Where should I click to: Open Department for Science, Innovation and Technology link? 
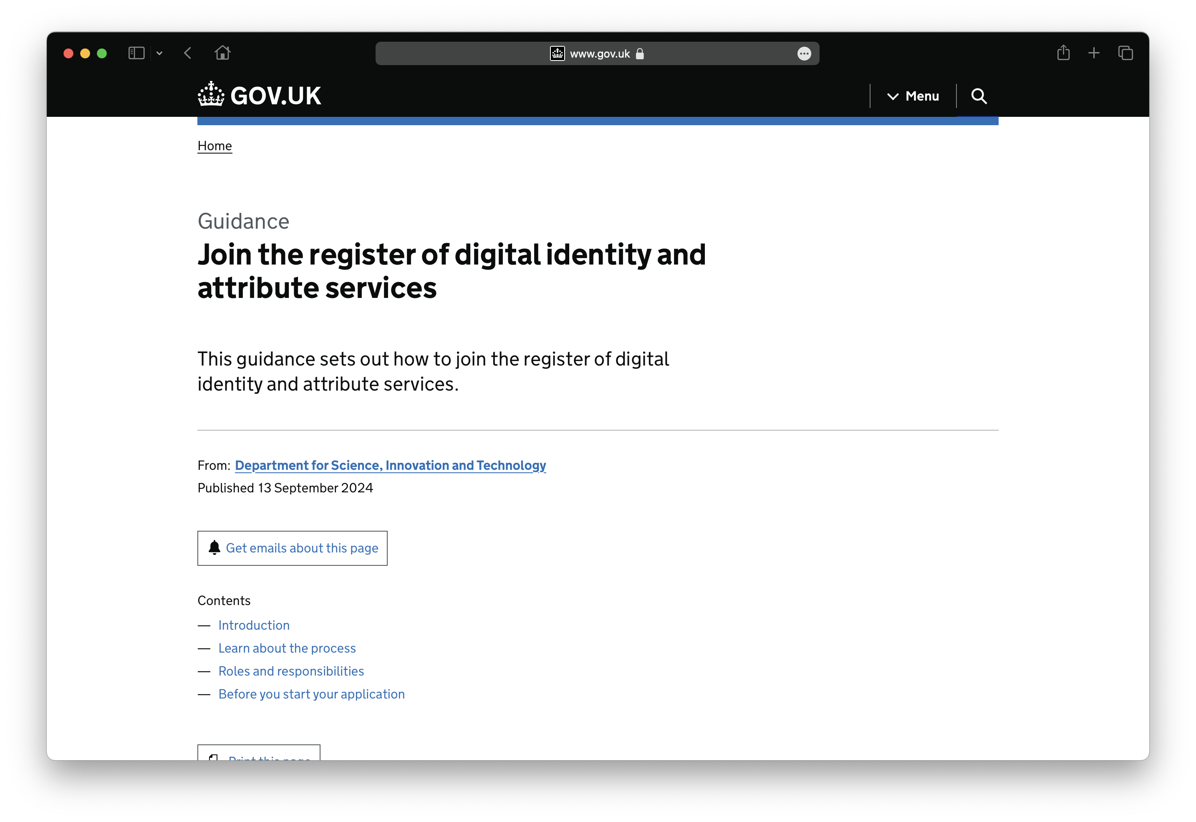point(391,465)
